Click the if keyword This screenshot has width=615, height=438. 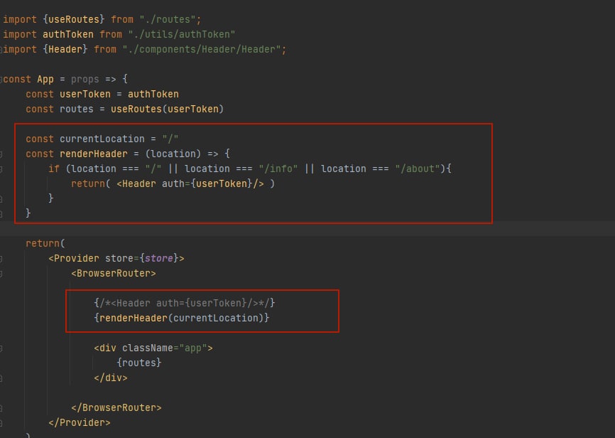tap(54, 169)
